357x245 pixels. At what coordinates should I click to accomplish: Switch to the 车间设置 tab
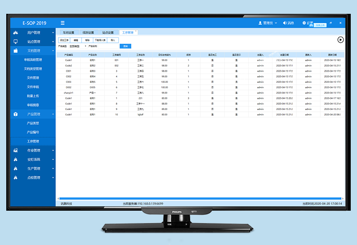[68, 33]
